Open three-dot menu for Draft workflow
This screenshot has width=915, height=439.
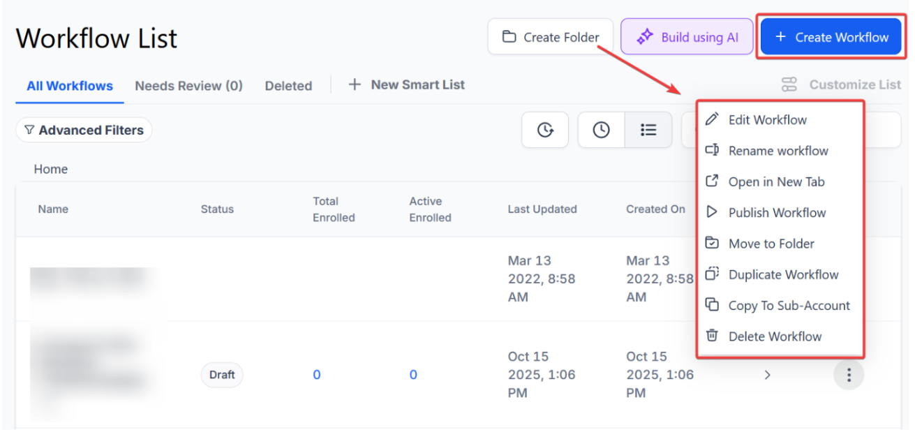click(x=849, y=375)
